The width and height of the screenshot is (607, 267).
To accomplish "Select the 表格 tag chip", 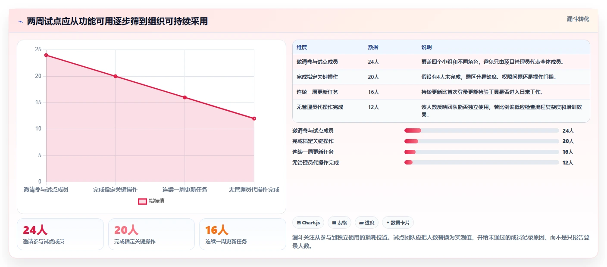I will coord(339,223).
